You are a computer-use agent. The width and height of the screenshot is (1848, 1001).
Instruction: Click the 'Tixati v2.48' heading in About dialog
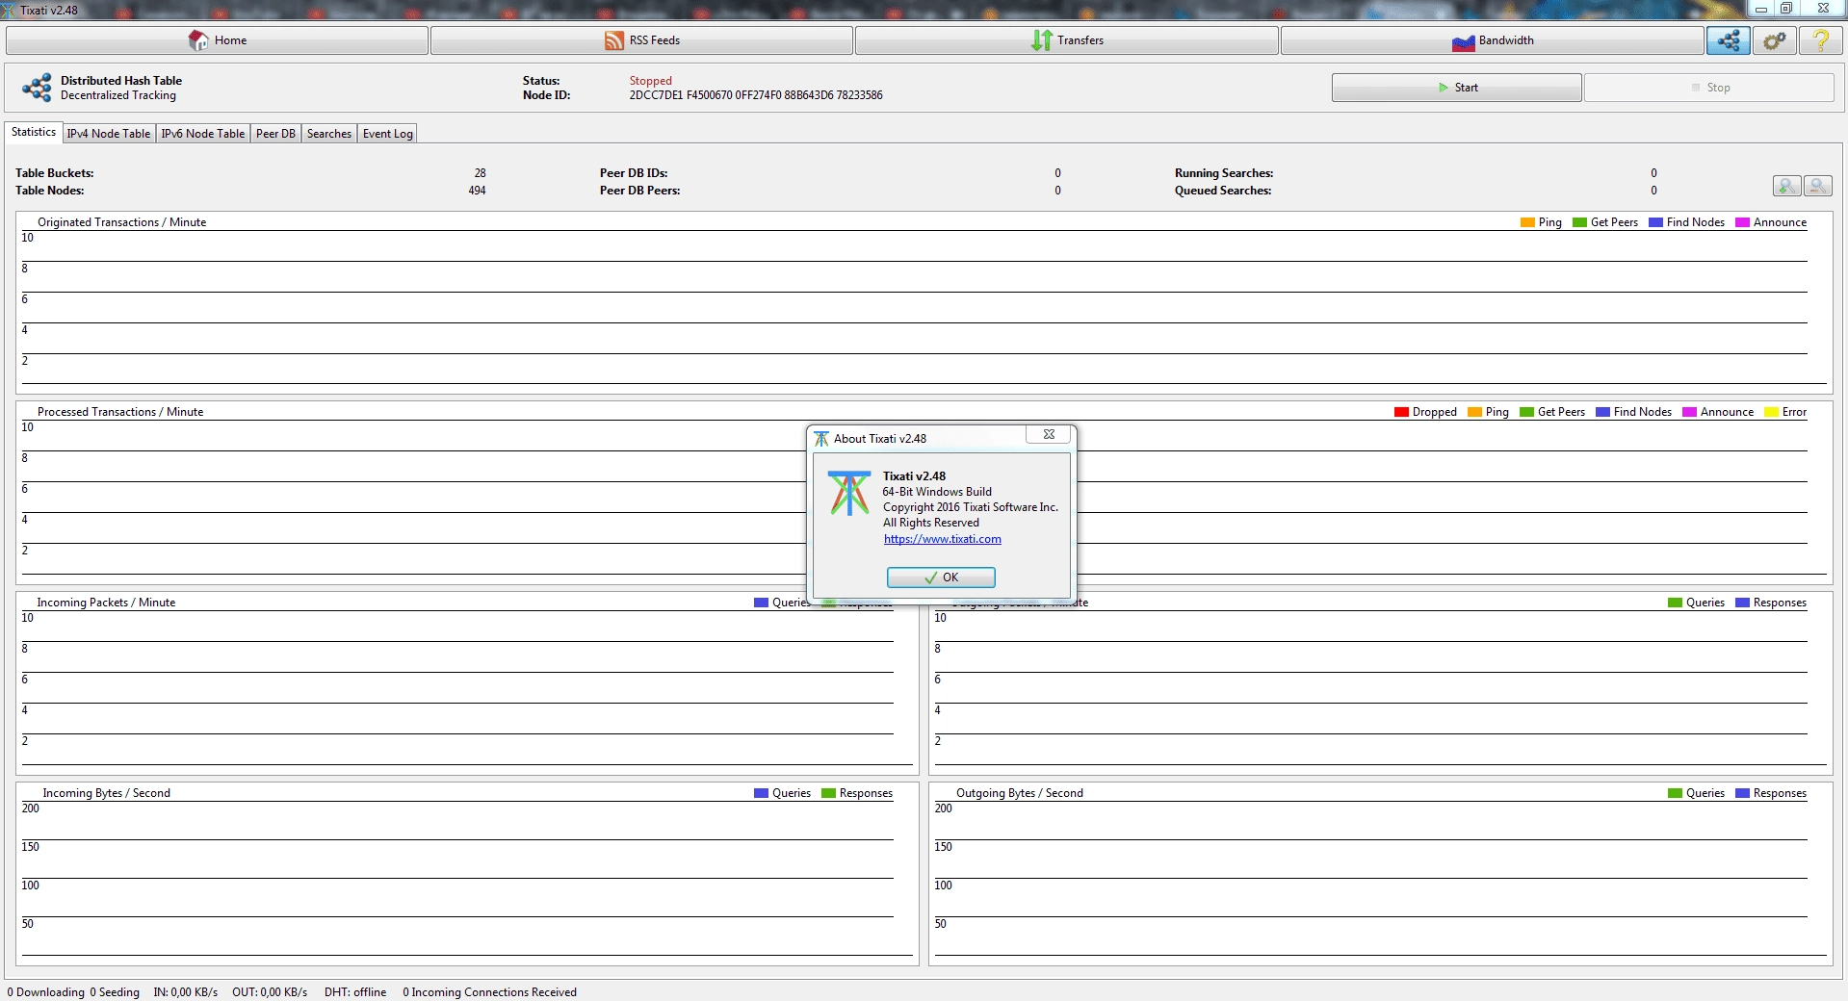tap(914, 476)
